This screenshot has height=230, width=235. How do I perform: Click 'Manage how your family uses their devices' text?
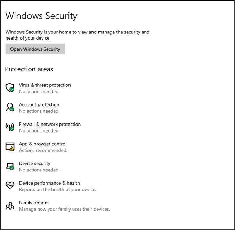(64, 209)
